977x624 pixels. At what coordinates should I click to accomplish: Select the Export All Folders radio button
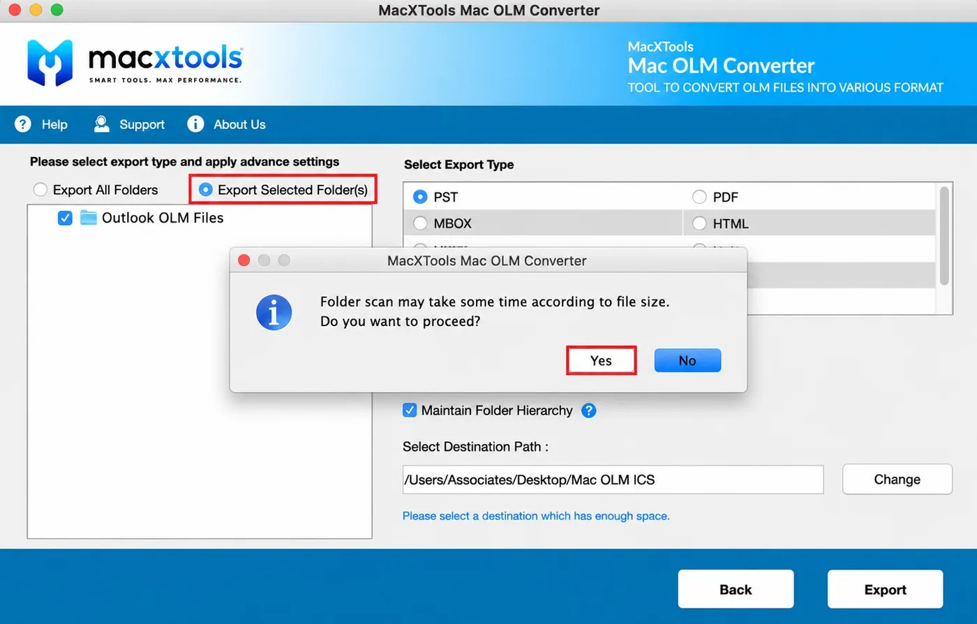(40, 190)
